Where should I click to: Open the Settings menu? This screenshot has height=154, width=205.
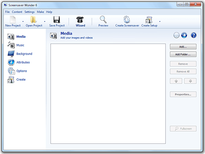point(30,12)
